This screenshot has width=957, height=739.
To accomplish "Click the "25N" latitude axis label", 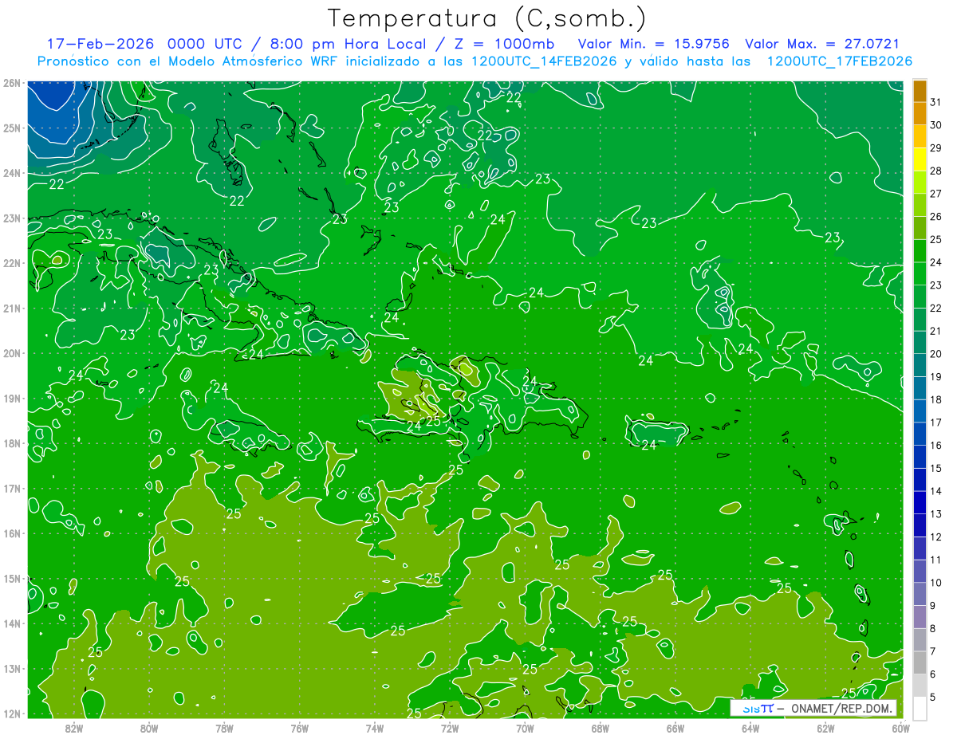I will [12, 128].
